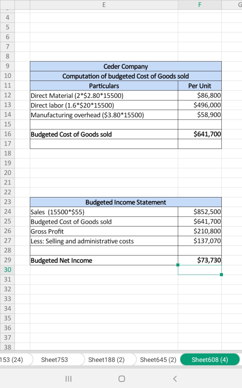Screen dimensions: 242x388
Task: Select the $86,800 value cell
Action: (200, 95)
